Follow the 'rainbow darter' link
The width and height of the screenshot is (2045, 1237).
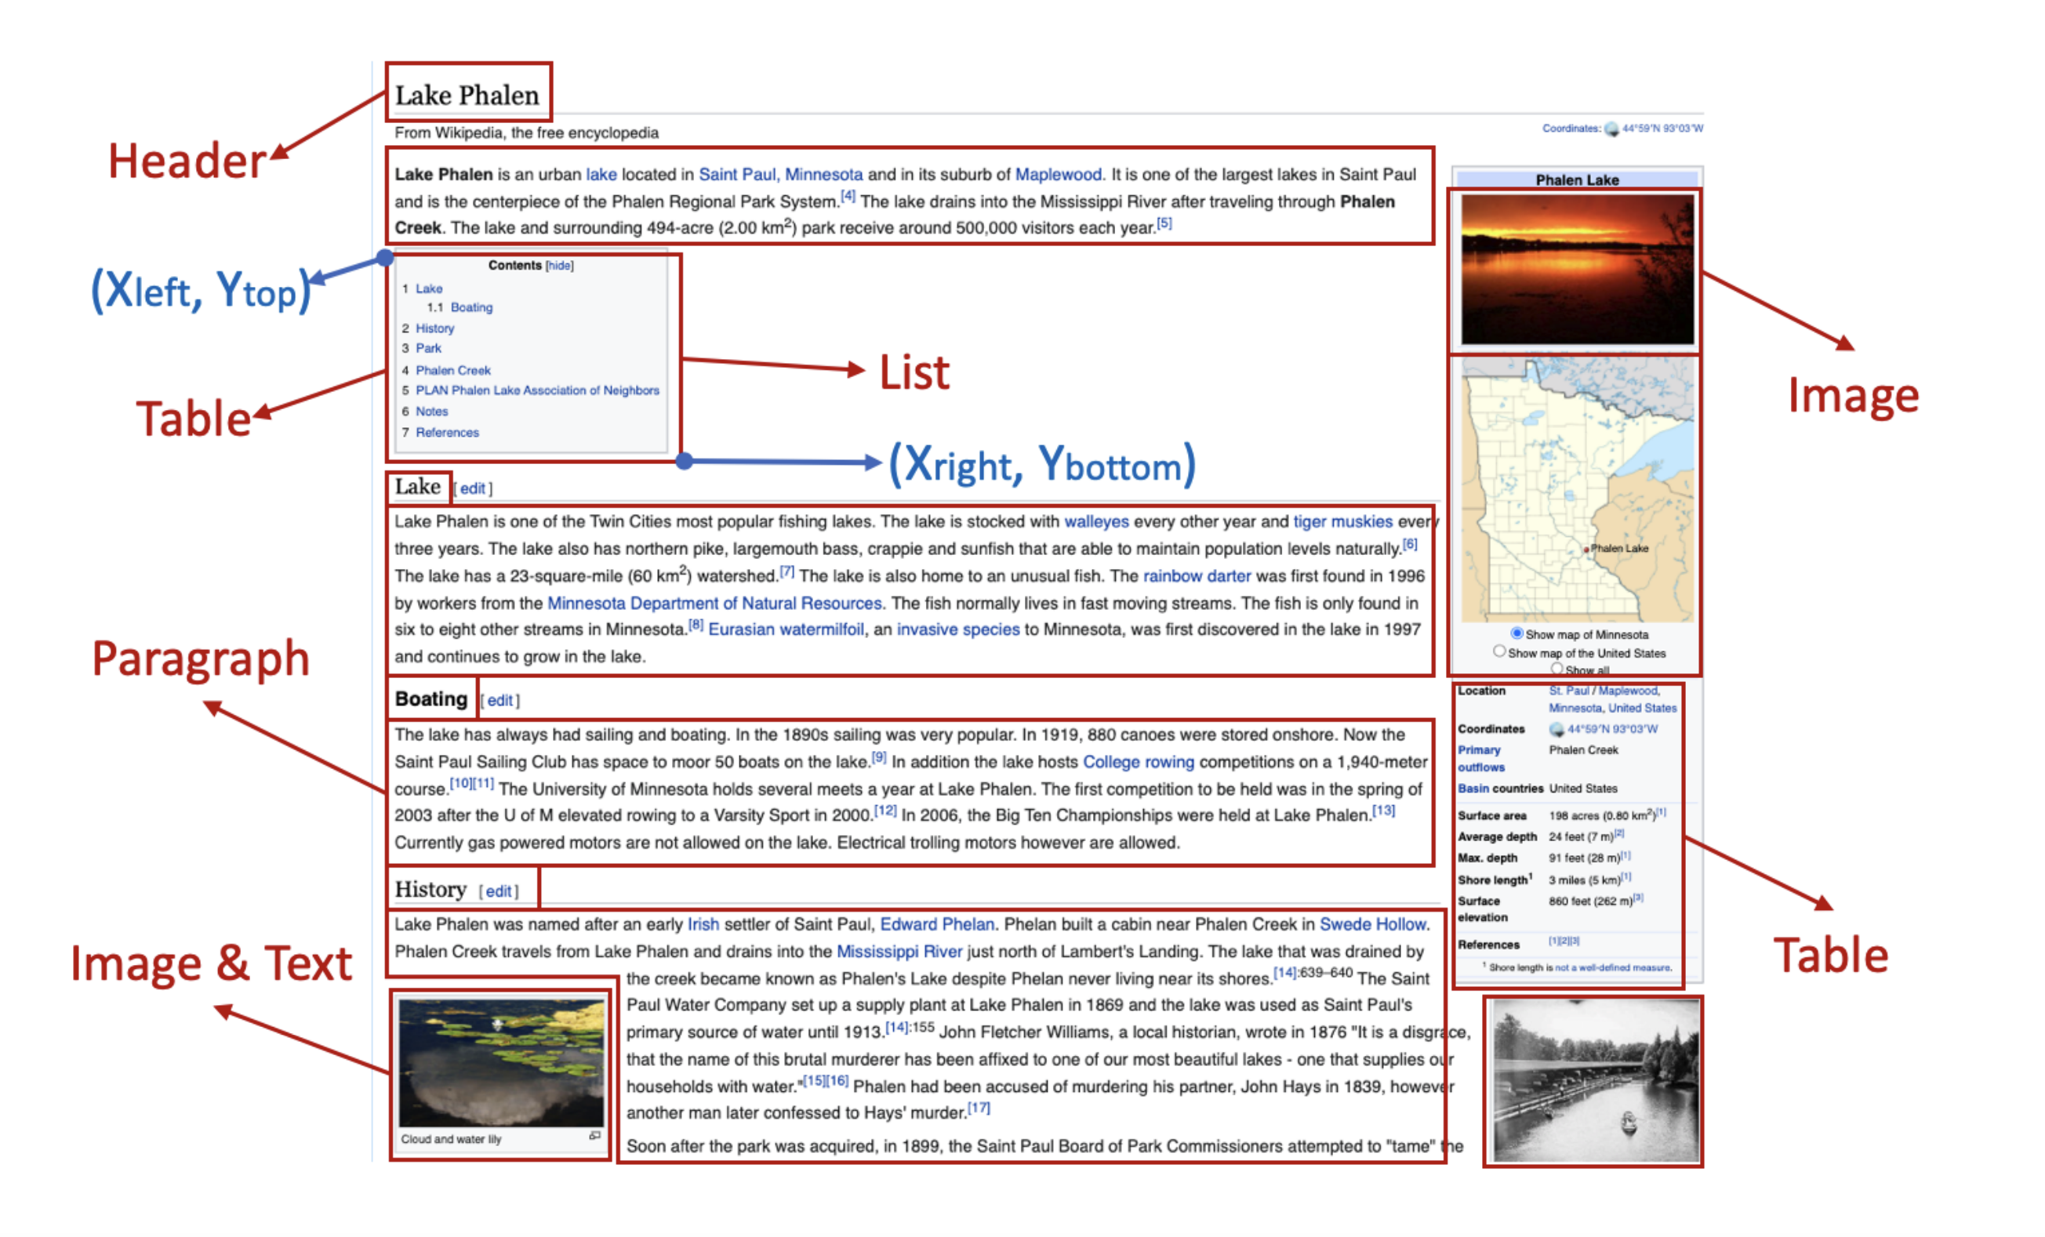1197,575
